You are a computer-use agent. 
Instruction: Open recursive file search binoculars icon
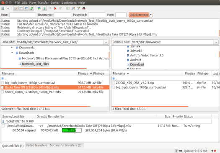pos(84,8)
